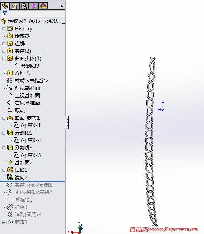Select the 草图5 sketch icon
Image resolution: width=204 pixels, height=234 pixels.
17,155
